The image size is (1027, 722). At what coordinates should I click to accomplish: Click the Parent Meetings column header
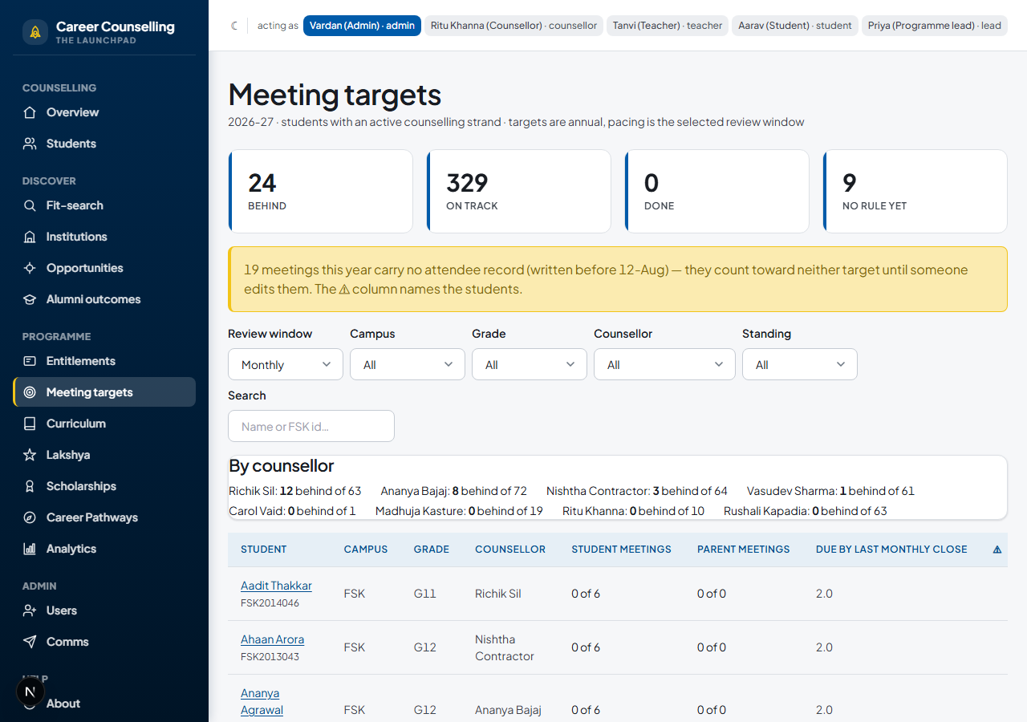[744, 550]
